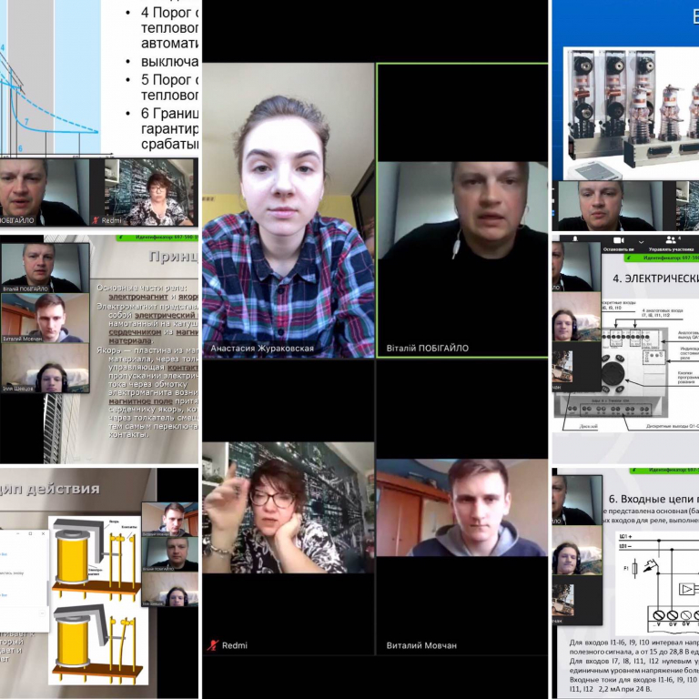Open the Manage Participants icon in toolbar
Viewport: 699px width, 699px height.
(671, 240)
